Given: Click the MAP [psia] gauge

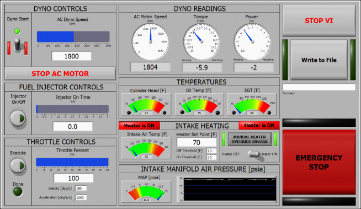Looking at the screenshot, I should pos(146,192).
